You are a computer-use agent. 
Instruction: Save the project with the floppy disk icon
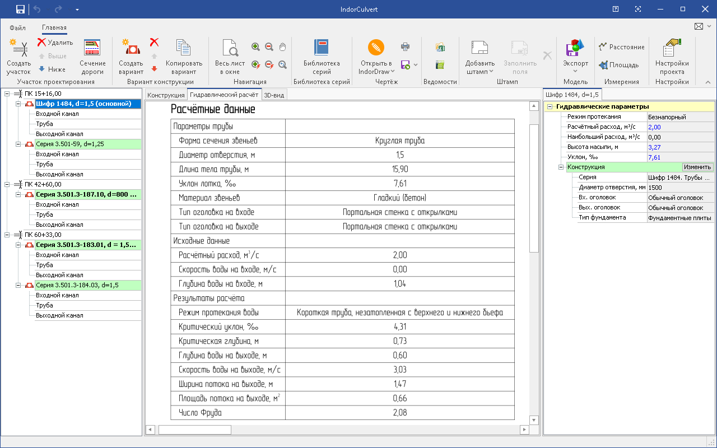click(20, 9)
